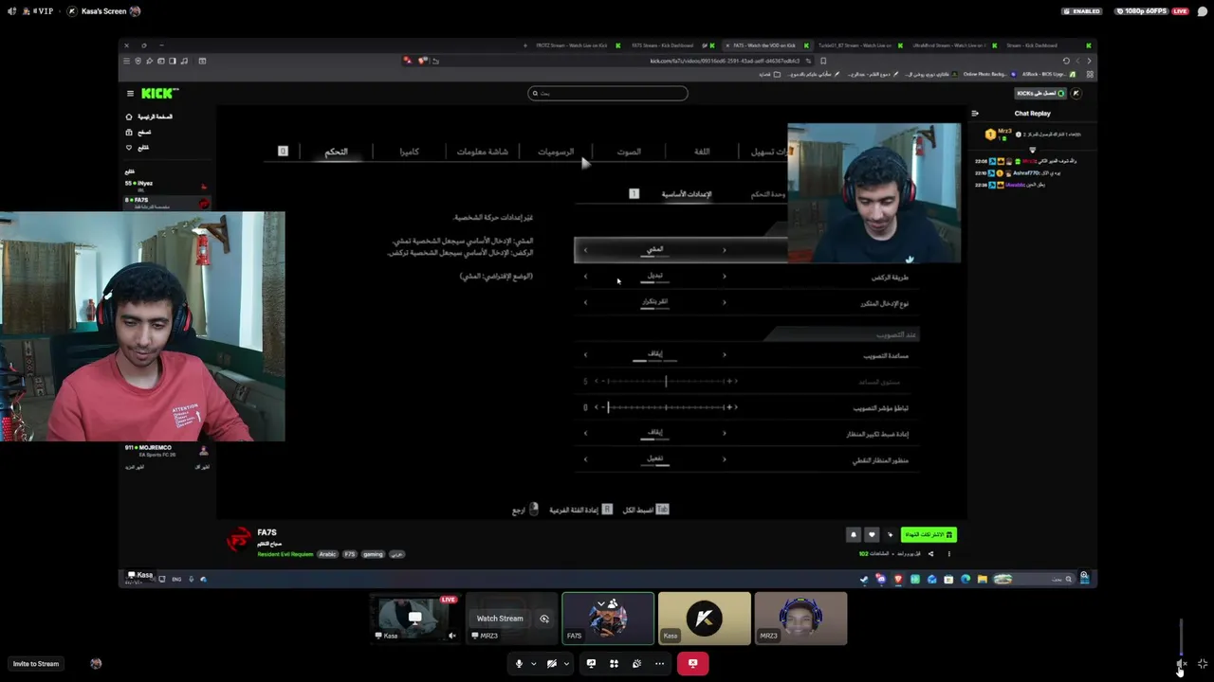Open the Kick hamburger menu icon

130,94
